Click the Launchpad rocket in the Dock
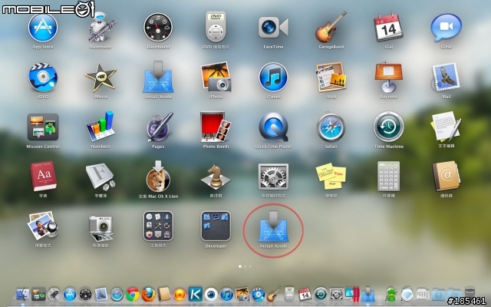 coord(54,295)
